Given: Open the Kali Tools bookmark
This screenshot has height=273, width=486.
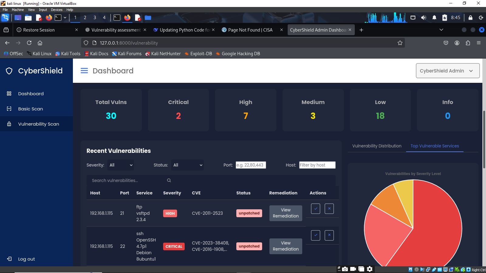Looking at the screenshot, I should coord(68,54).
